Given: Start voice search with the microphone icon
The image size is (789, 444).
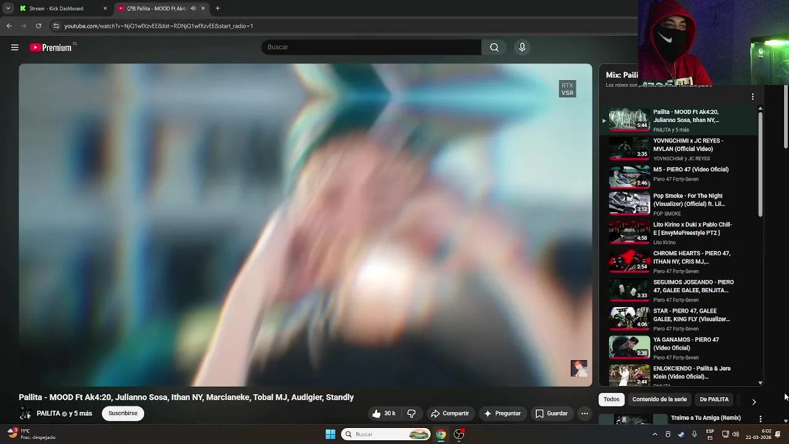Looking at the screenshot, I should click(522, 47).
